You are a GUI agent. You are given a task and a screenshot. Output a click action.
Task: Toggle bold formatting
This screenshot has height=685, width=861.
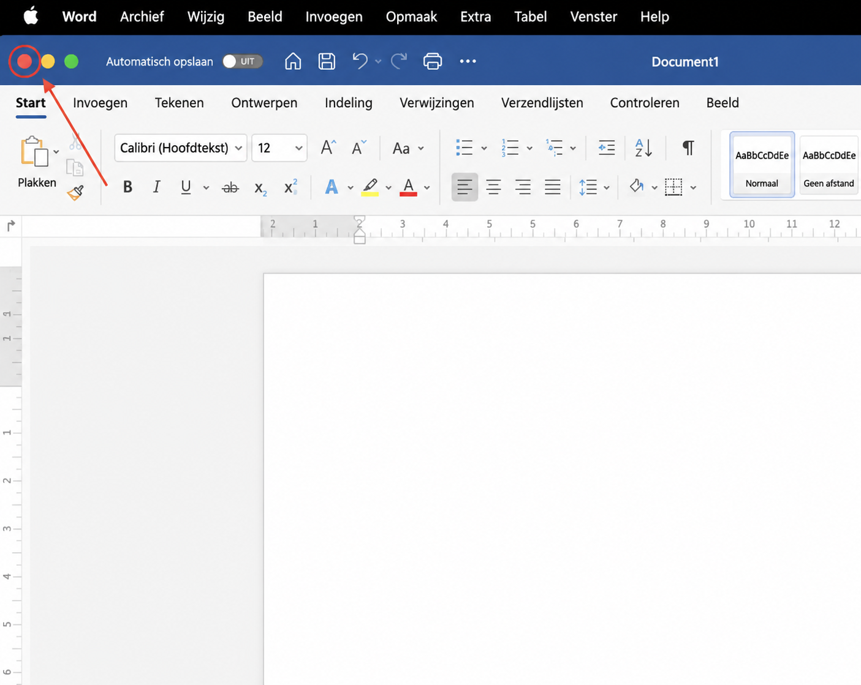(x=127, y=187)
